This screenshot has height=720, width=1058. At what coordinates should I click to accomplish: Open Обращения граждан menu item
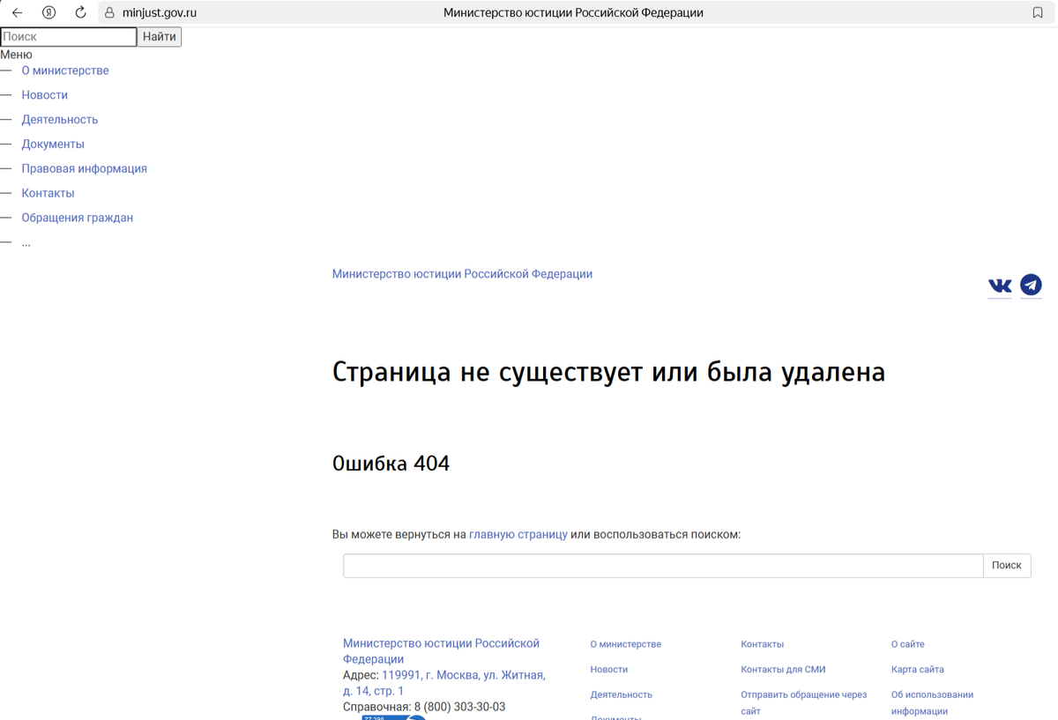[78, 218]
